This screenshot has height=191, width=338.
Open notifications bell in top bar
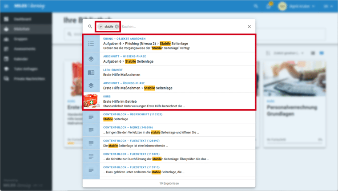(269, 6)
